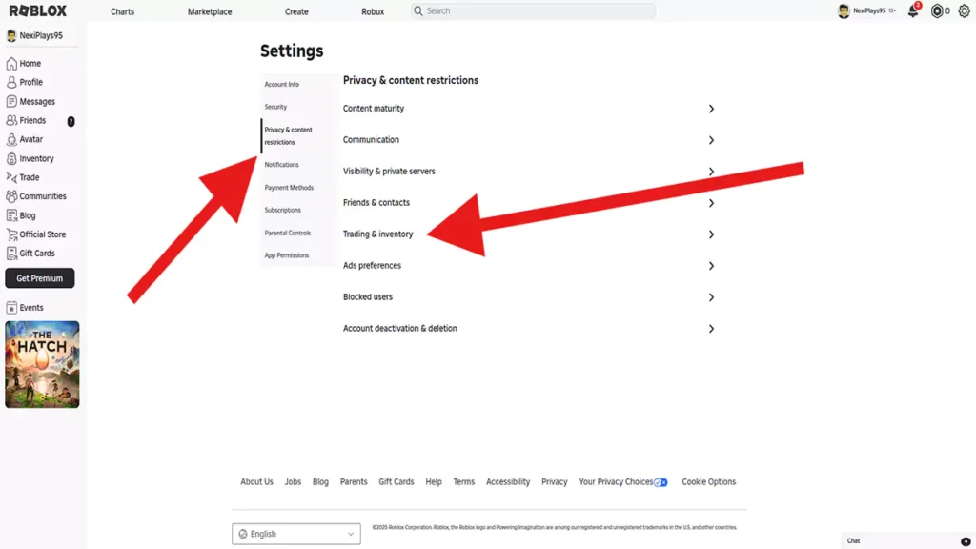Open the Trade sidebar icon

(11, 177)
